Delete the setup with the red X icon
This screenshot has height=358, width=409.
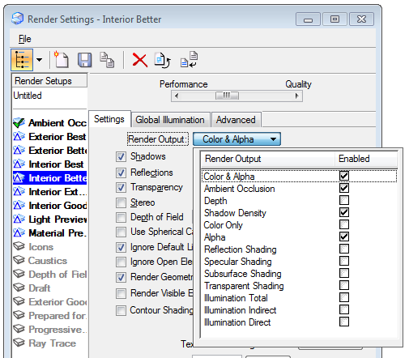[x=139, y=60]
